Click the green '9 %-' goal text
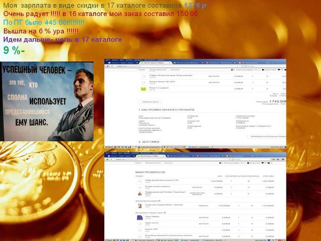The width and height of the screenshot is (321, 241). coord(14,50)
